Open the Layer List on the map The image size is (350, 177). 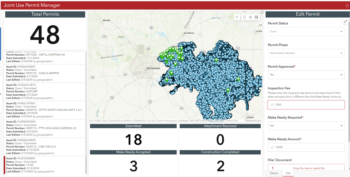(251, 17)
